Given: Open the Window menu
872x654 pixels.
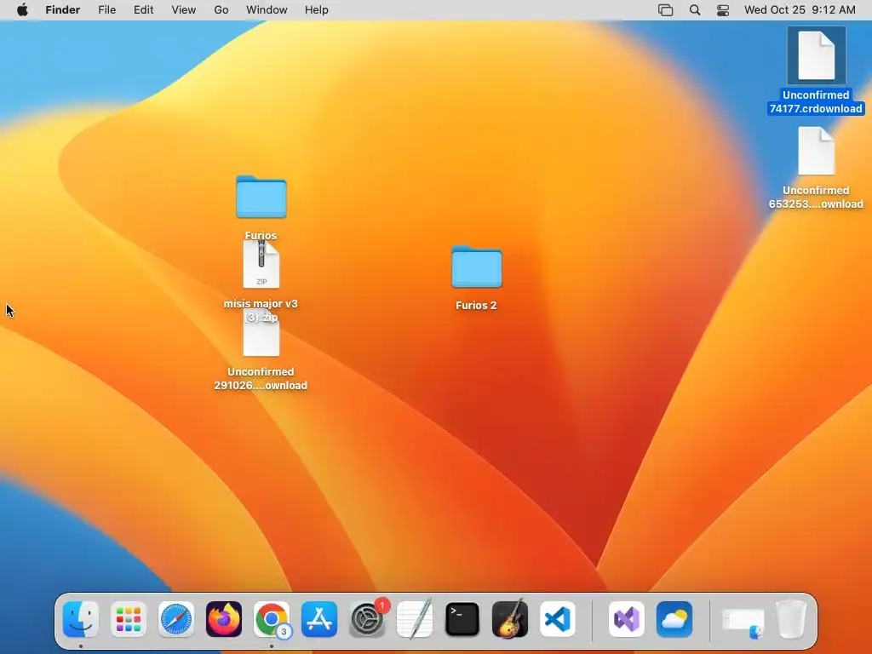Looking at the screenshot, I should [267, 10].
